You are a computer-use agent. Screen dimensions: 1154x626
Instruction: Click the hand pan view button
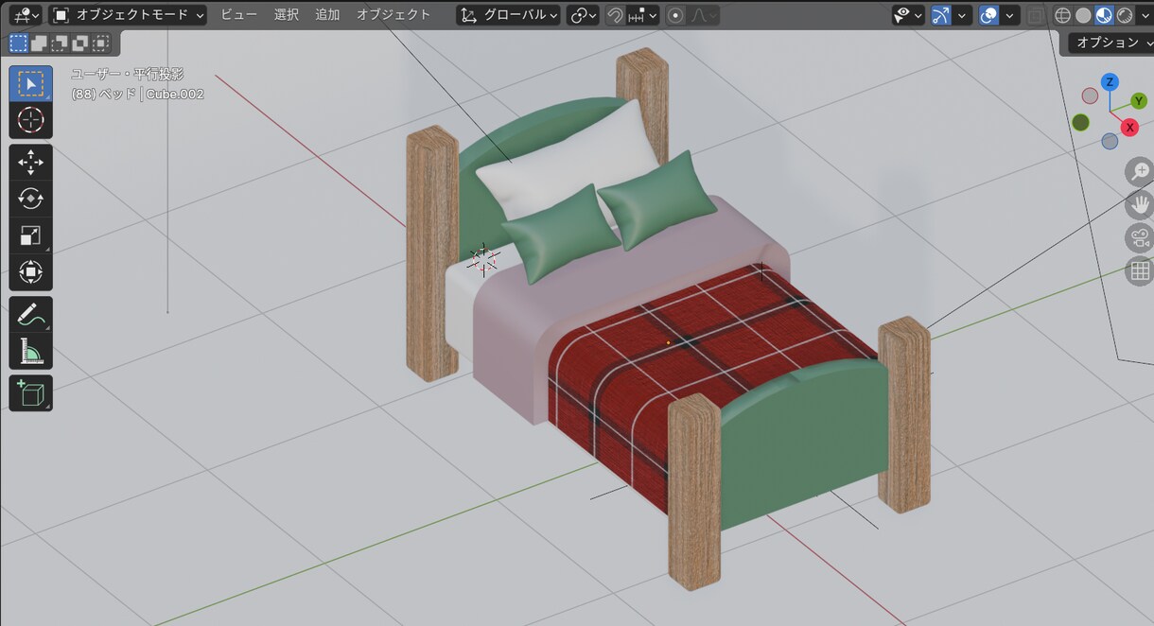click(1140, 204)
